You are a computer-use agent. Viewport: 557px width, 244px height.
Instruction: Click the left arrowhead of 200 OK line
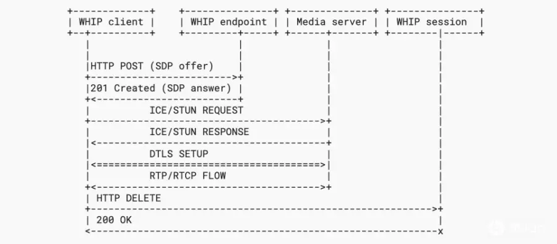pos(88,232)
